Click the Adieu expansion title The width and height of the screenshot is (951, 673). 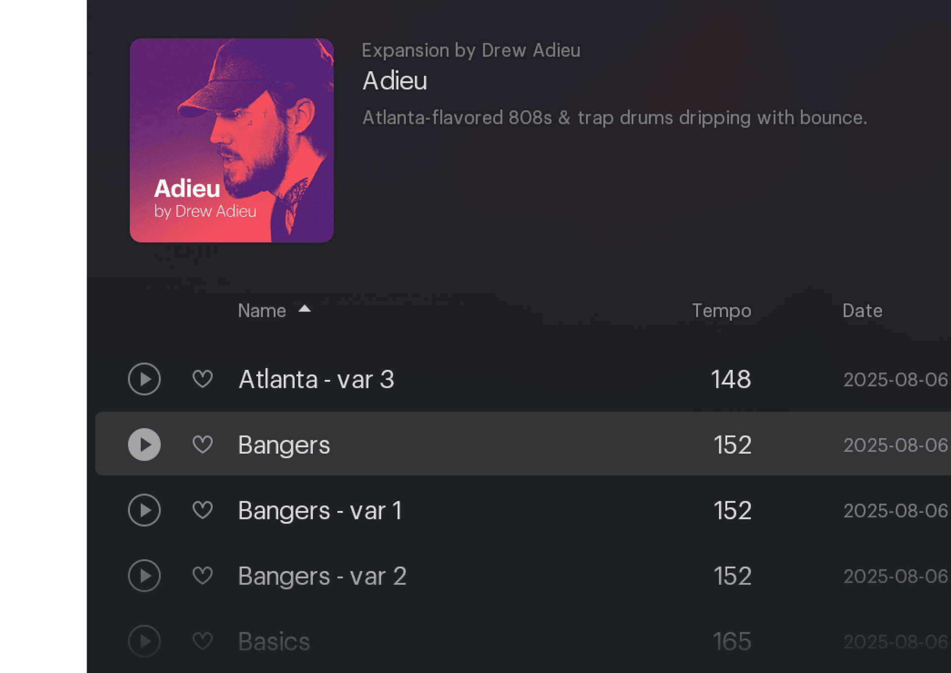pos(395,81)
